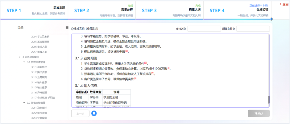Click the document vertical scrollbar thumb
The image size is (290, 124).
pos(269,100)
